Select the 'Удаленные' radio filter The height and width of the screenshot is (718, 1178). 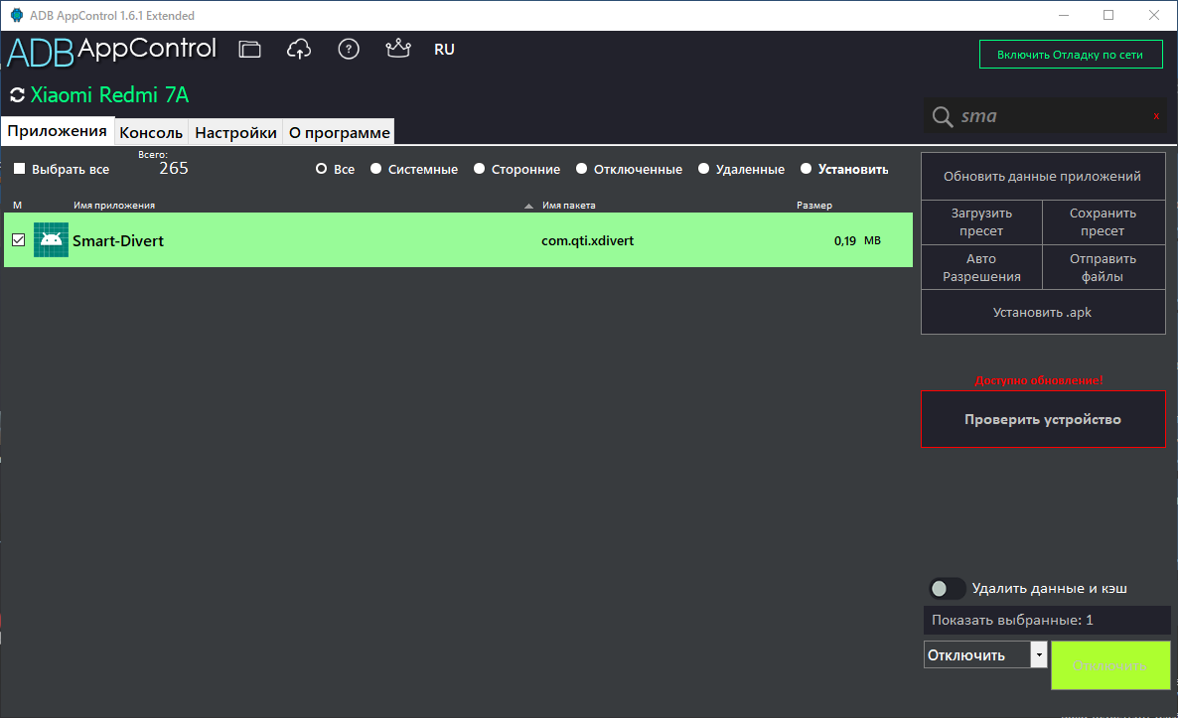(704, 169)
